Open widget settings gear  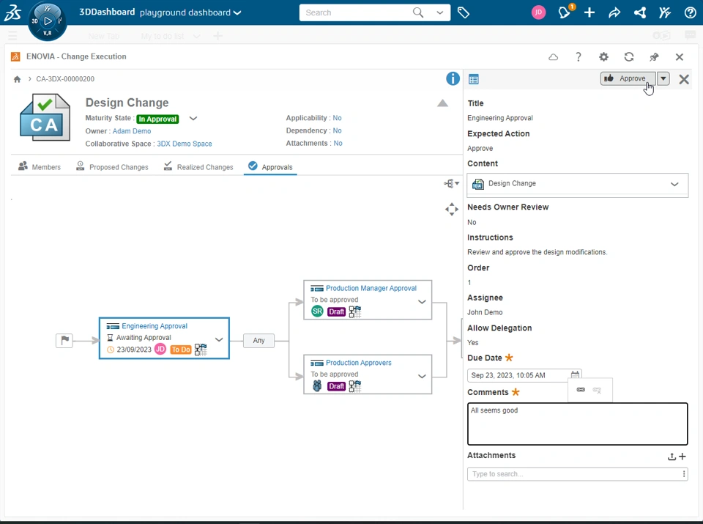[x=603, y=57]
